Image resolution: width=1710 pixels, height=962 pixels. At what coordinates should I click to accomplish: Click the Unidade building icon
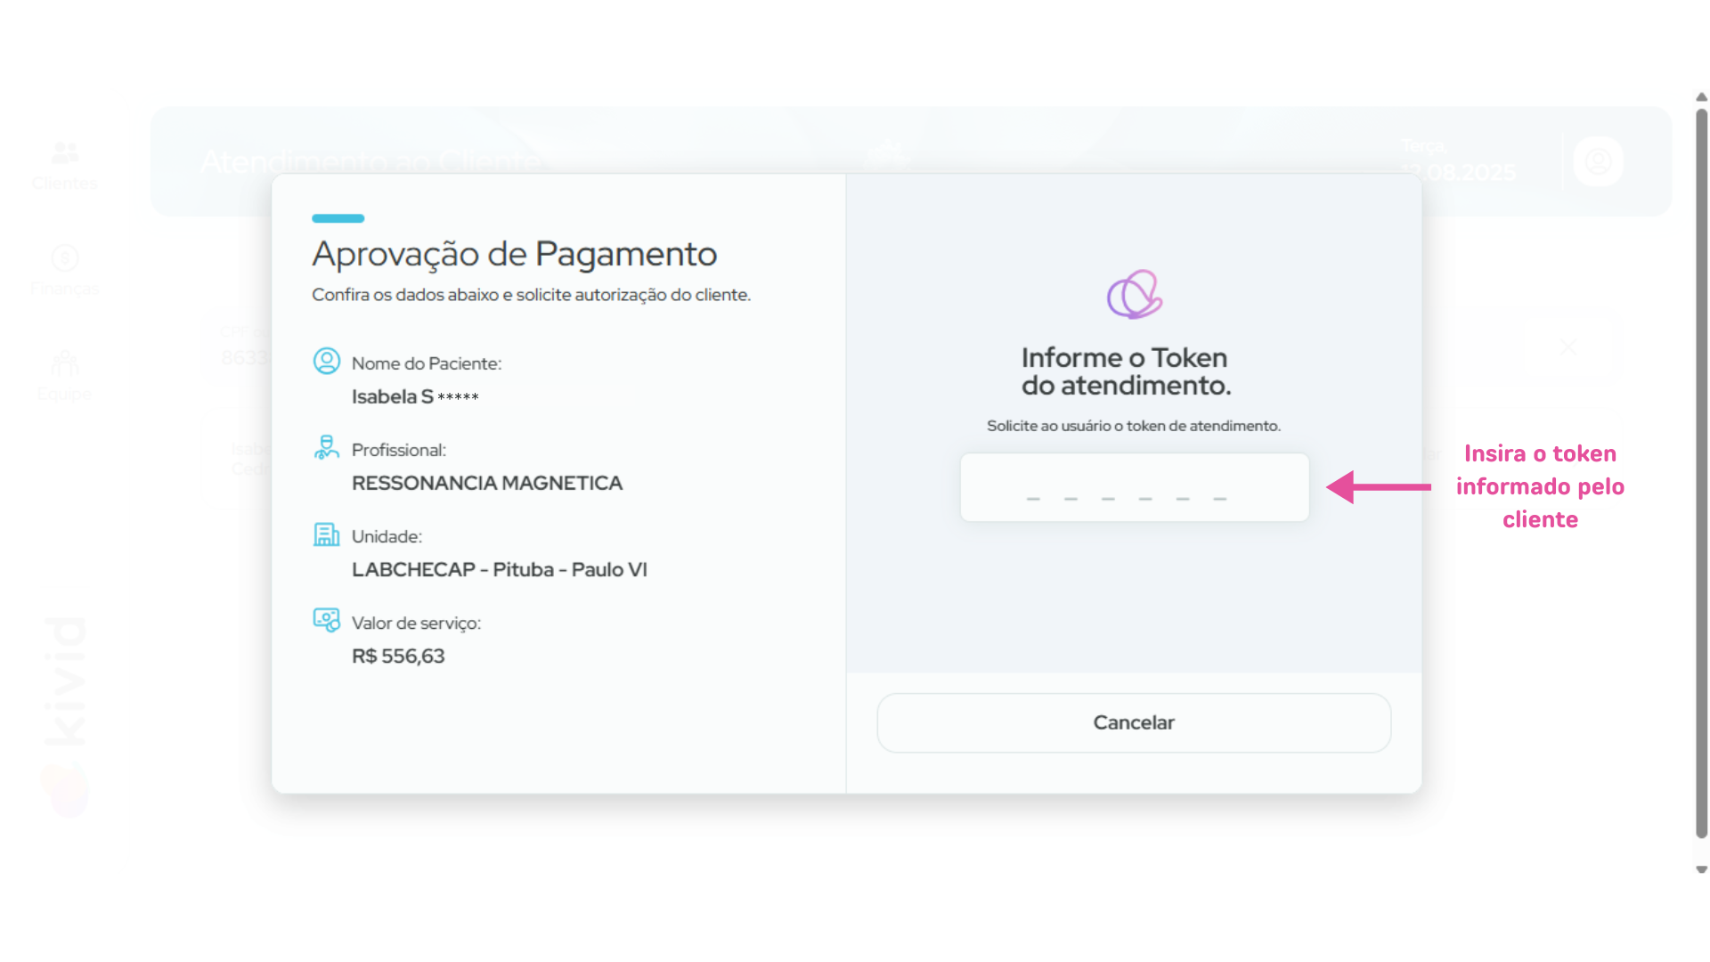tap(327, 534)
